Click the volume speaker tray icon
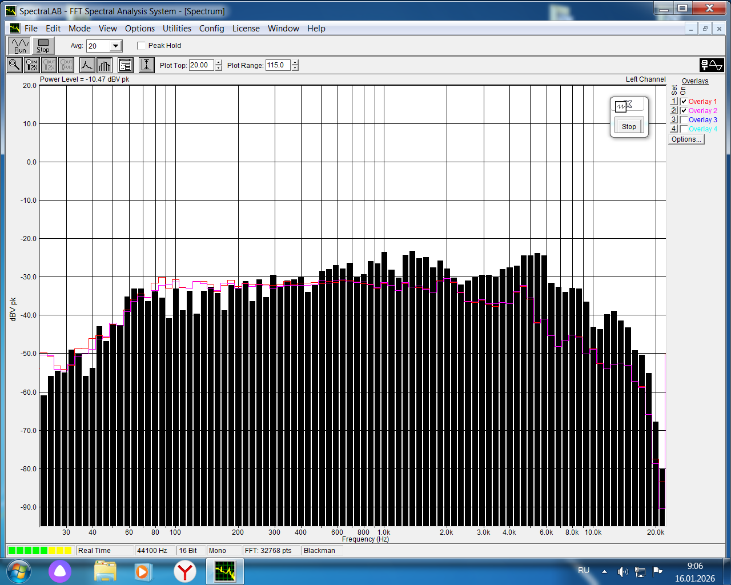This screenshot has height=585, width=731. (622, 571)
